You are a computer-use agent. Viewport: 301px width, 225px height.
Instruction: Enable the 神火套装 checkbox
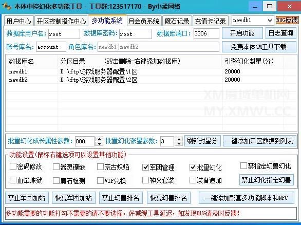[x=145, y=180]
